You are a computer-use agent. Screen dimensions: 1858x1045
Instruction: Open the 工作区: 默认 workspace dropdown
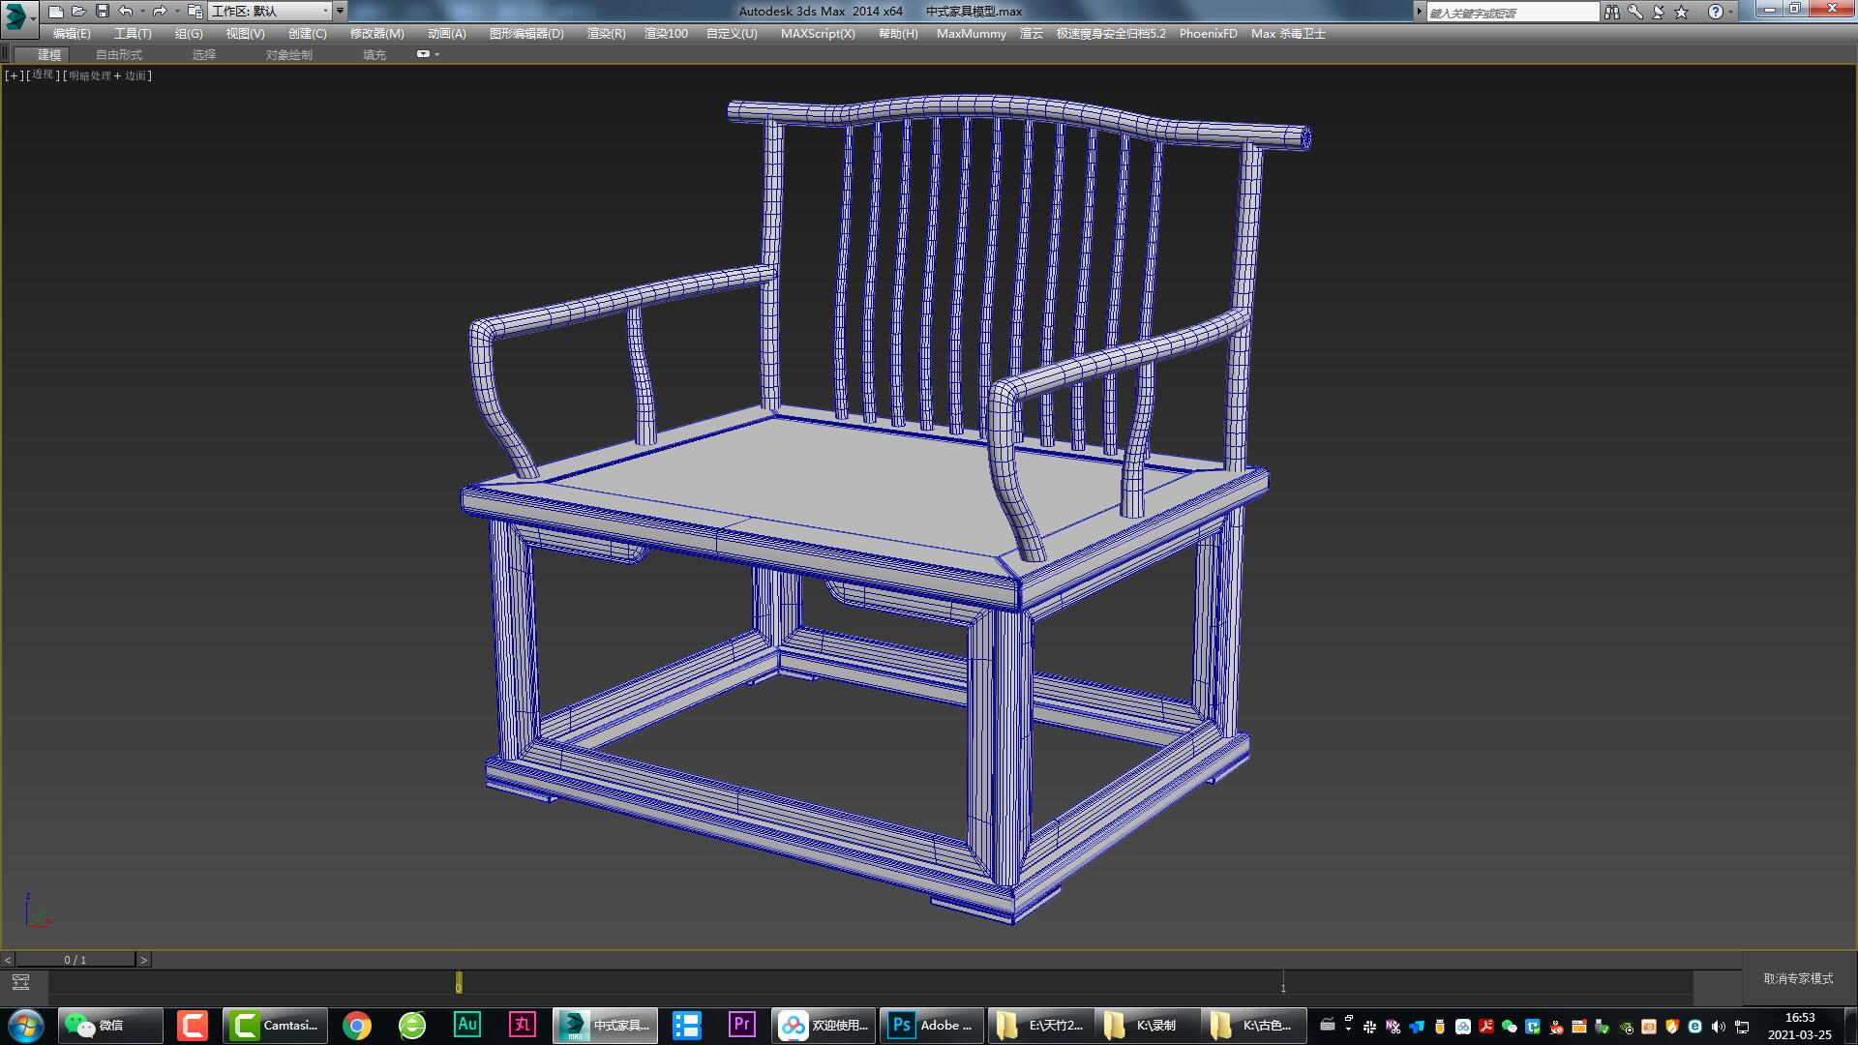[x=270, y=12]
